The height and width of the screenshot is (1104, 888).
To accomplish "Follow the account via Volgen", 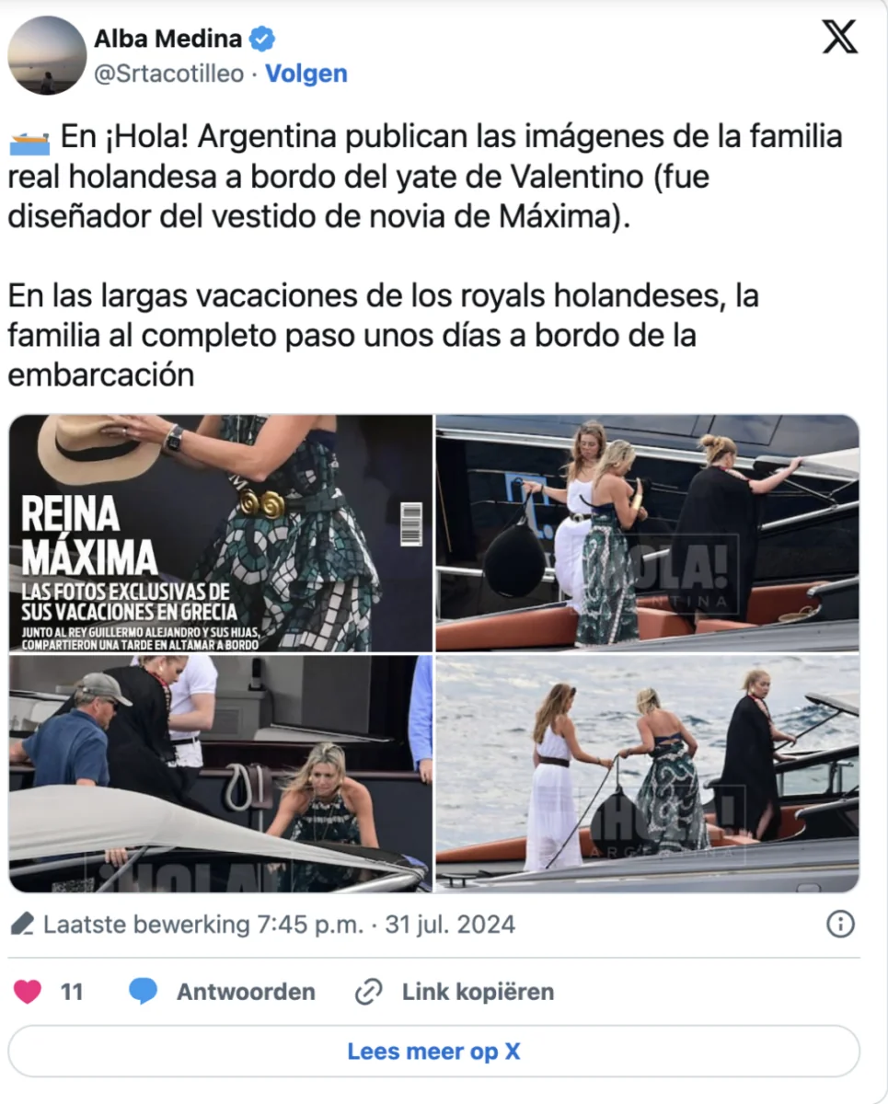I will [306, 75].
